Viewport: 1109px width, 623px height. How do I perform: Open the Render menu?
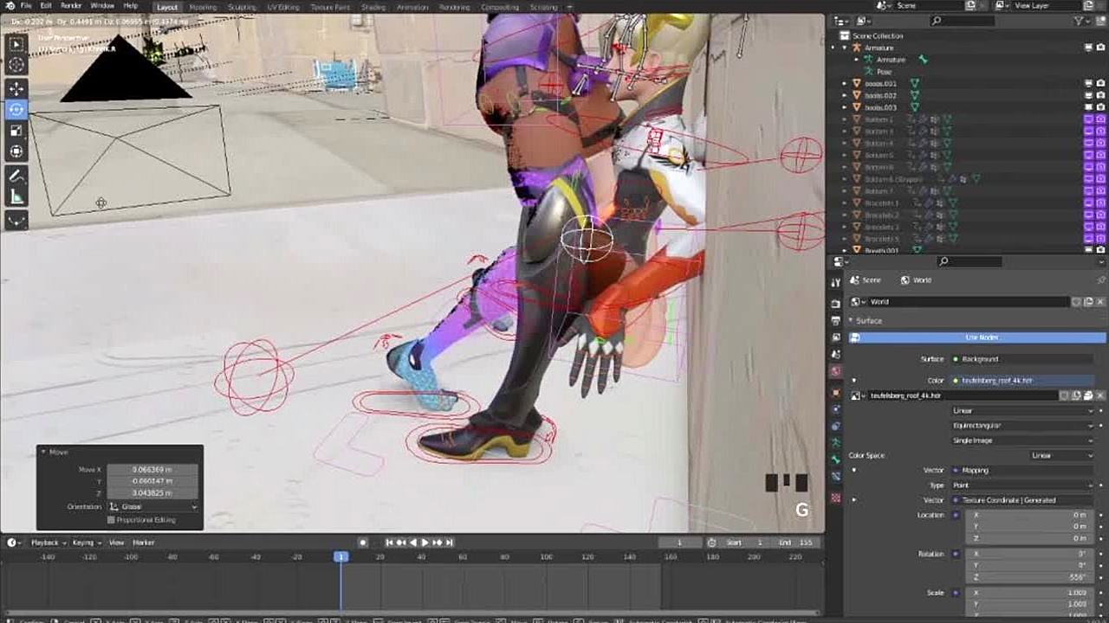(71, 6)
